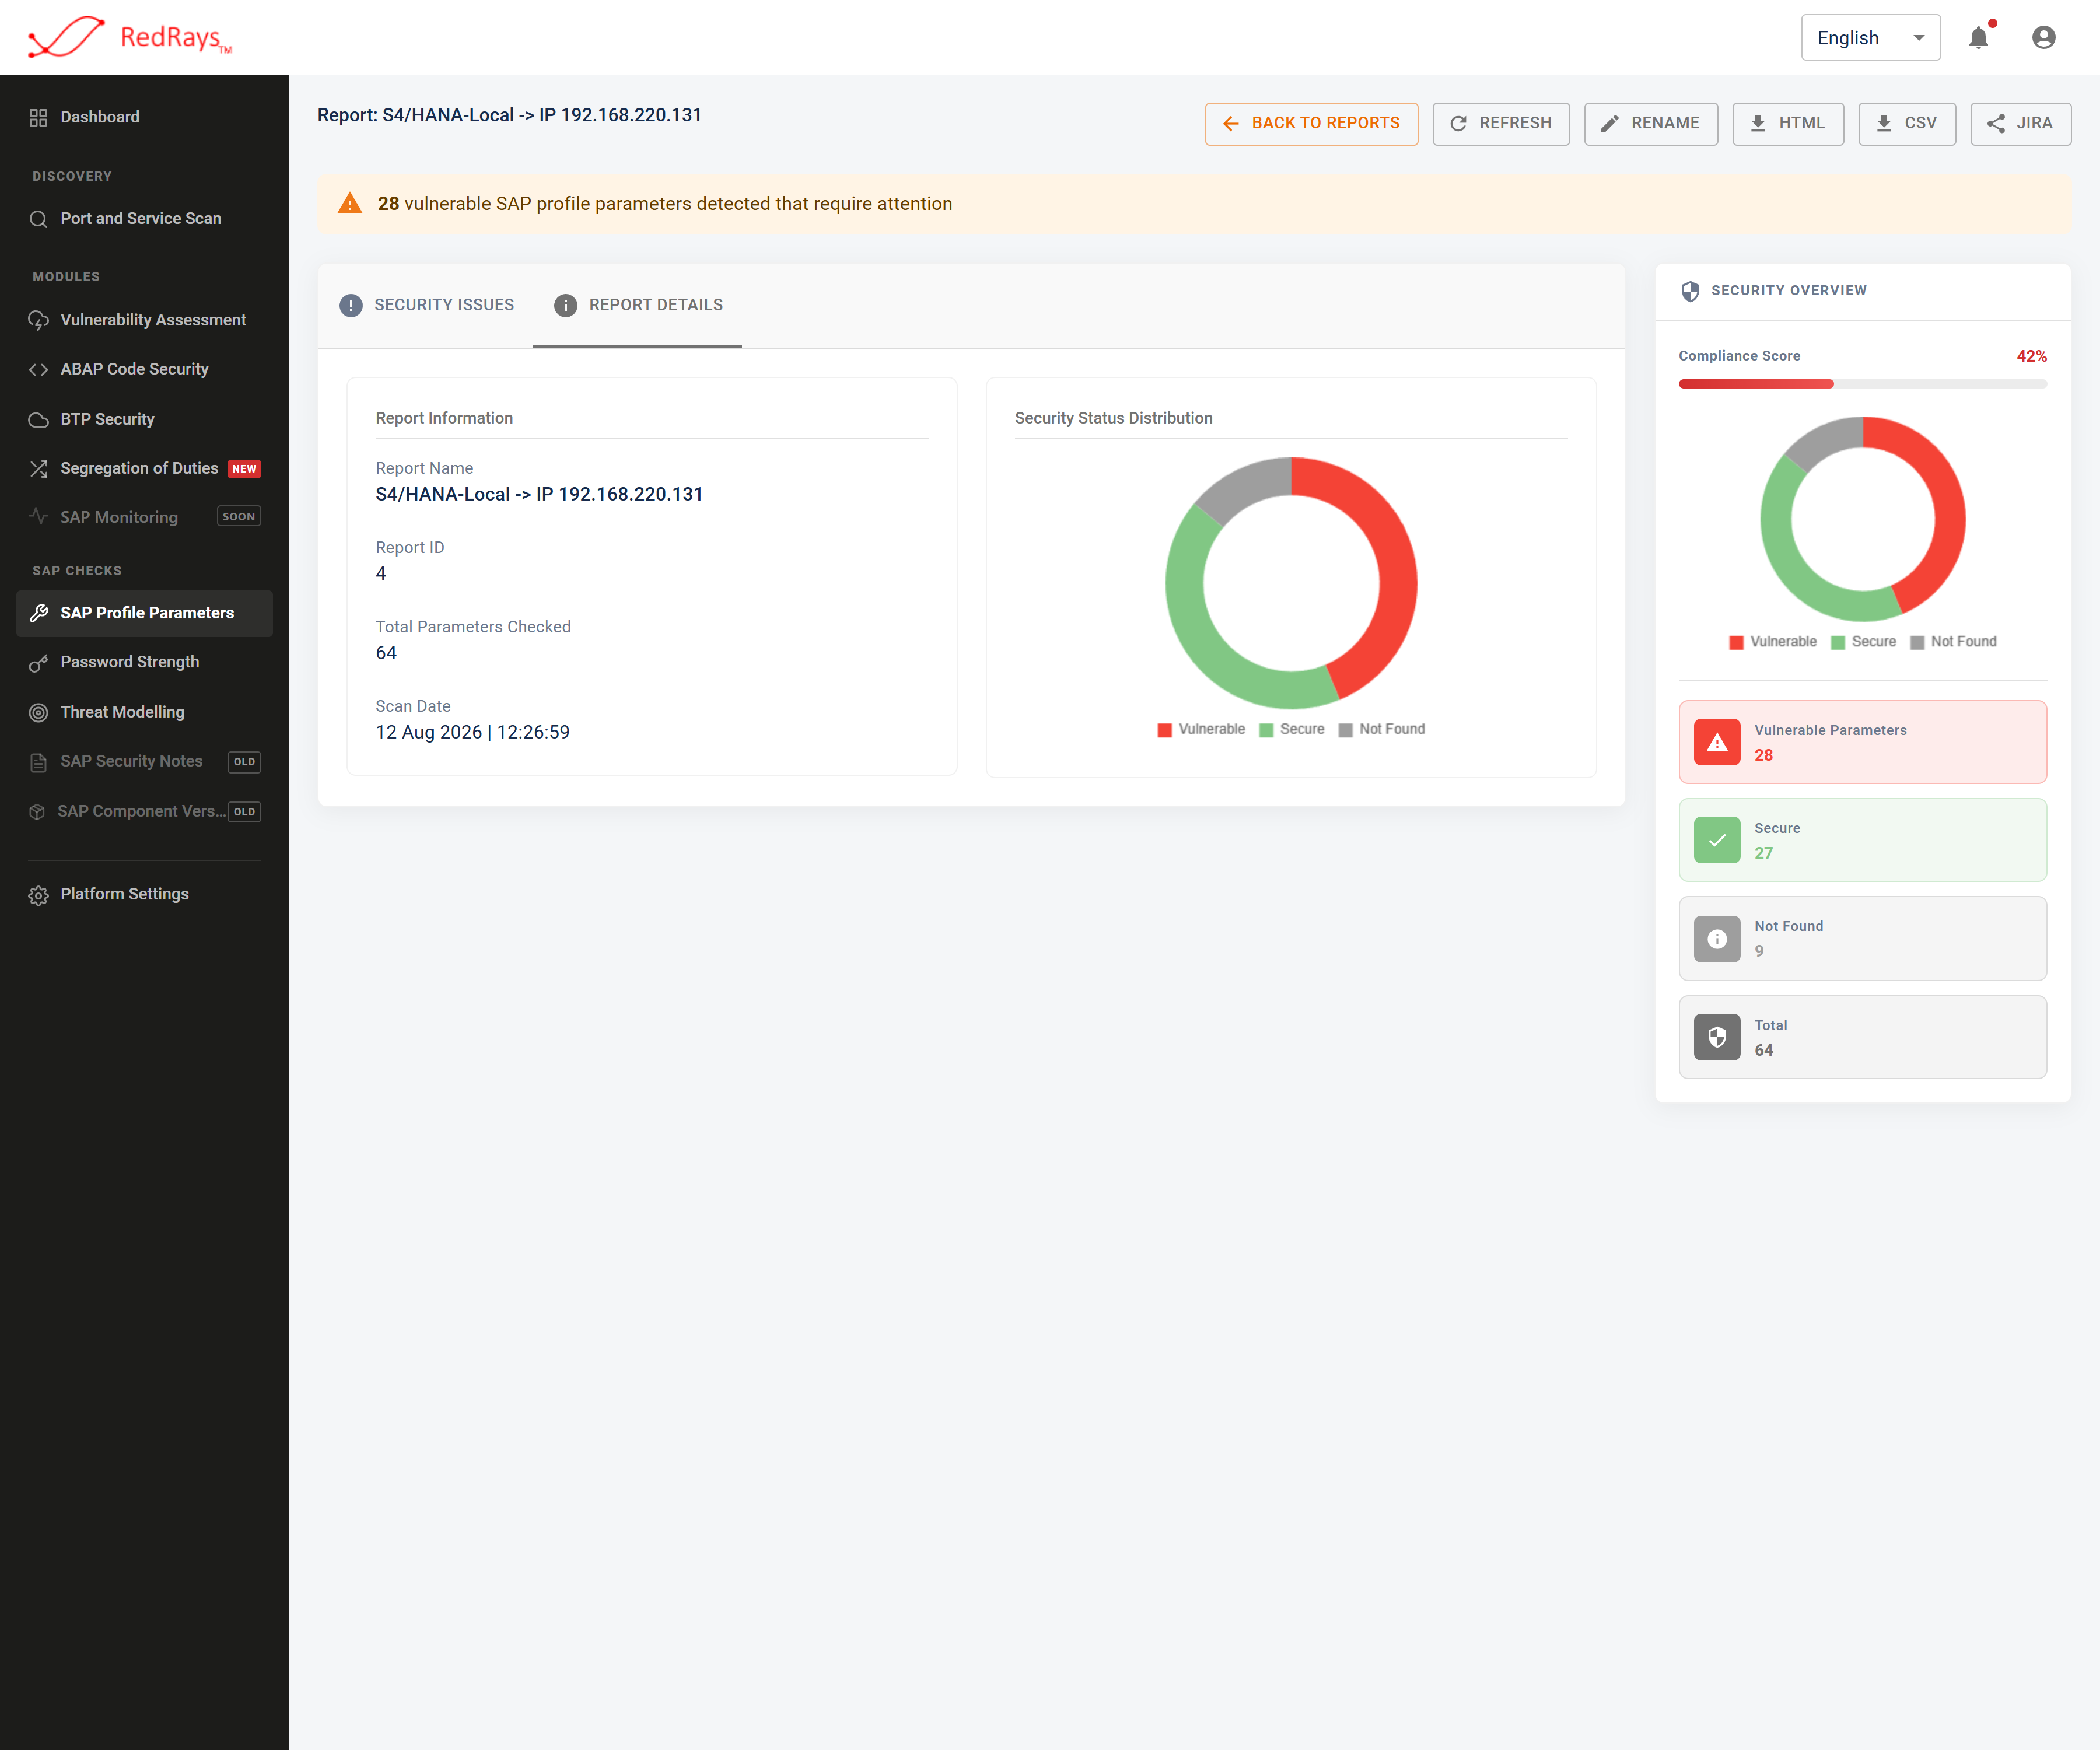2100x1750 pixels.
Task: Open Password Strength check
Action: click(144, 663)
